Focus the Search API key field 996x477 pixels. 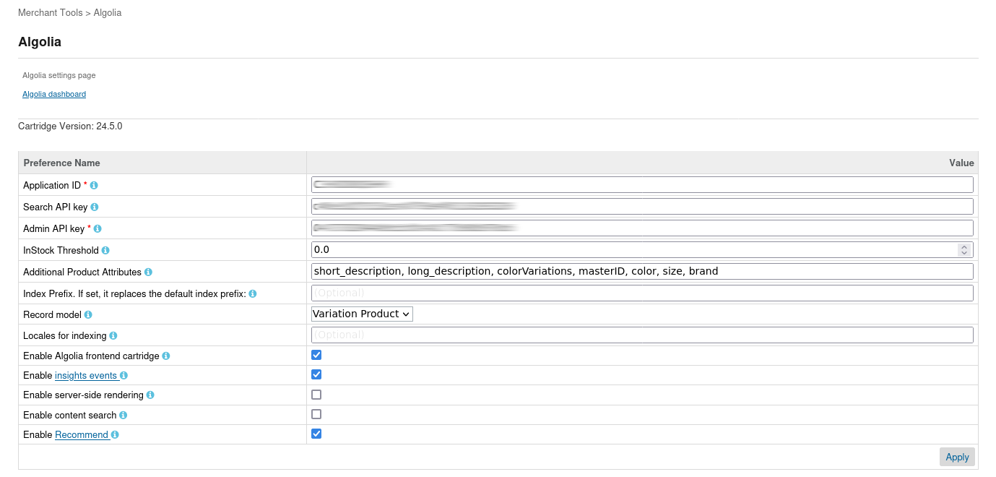pos(642,207)
